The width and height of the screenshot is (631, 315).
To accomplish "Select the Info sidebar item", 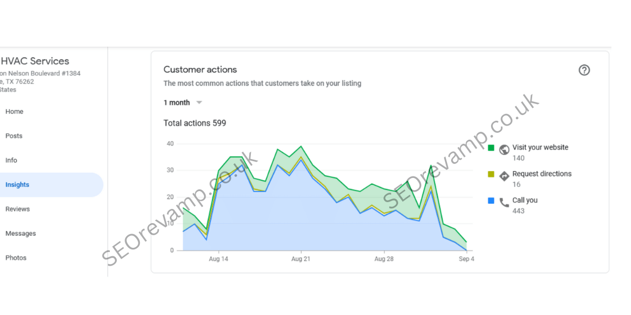I will [11, 160].
